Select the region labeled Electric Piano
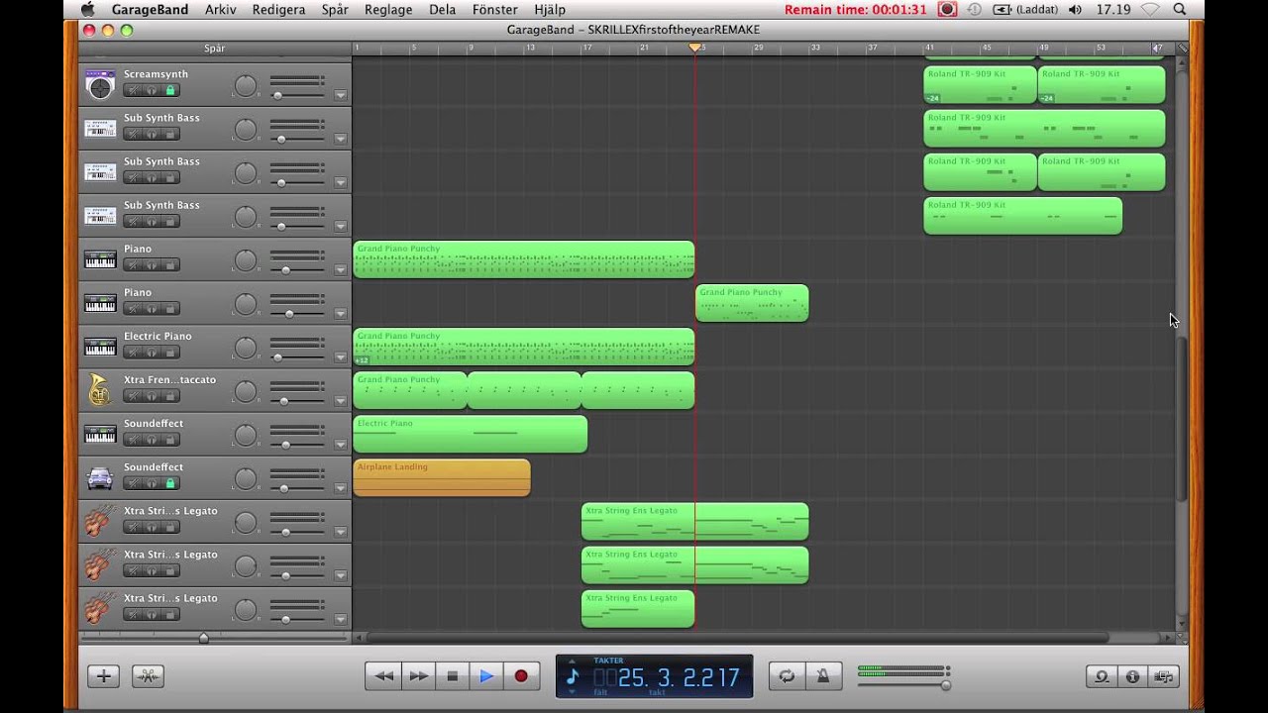Viewport: 1268px width, 713px height. 471,434
